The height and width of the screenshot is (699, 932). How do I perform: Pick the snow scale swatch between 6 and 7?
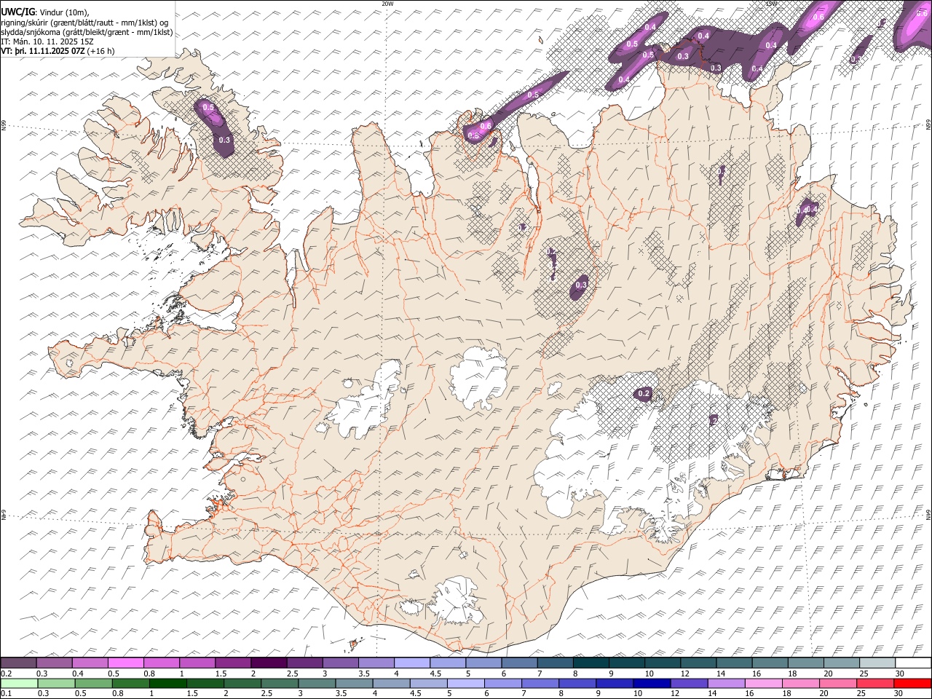click(x=520, y=663)
